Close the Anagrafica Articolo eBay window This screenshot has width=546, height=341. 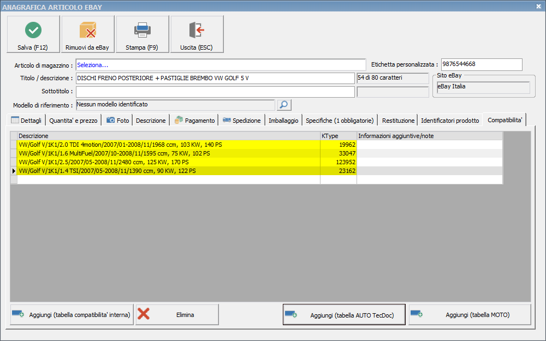tap(538, 6)
